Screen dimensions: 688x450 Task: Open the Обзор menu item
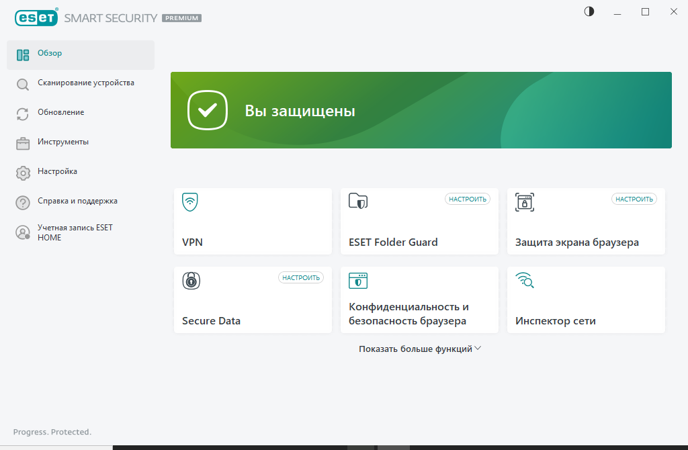[81, 55]
